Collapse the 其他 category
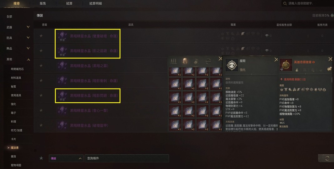 [x=28, y=59]
